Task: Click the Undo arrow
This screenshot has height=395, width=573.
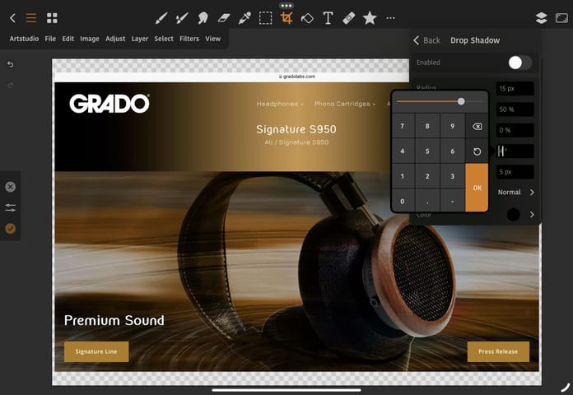Action: [10, 64]
